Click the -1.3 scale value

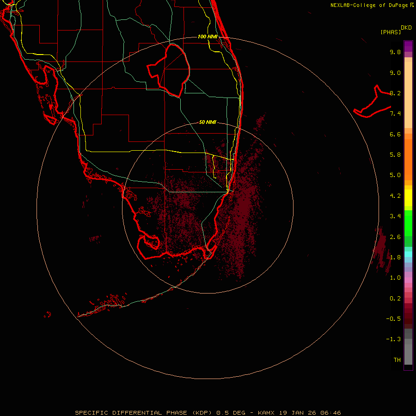pyautogui.click(x=393, y=339)
